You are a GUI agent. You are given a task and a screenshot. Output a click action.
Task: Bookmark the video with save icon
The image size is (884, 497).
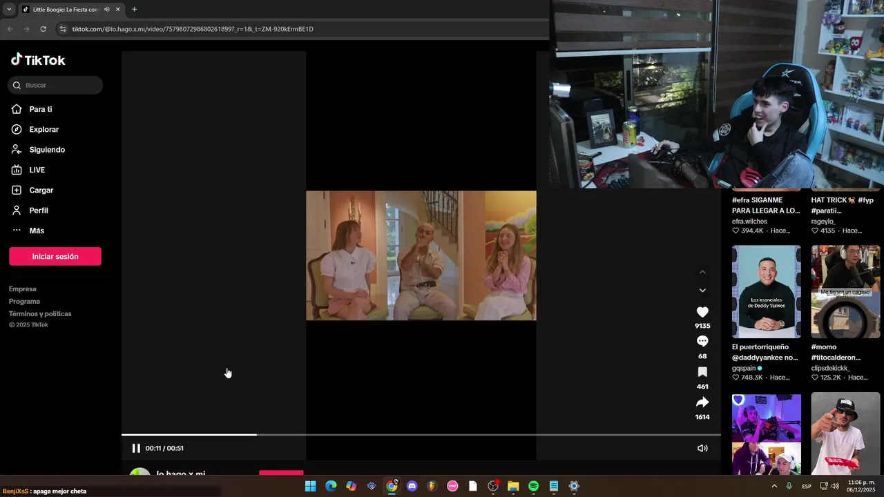coord(702,372)
